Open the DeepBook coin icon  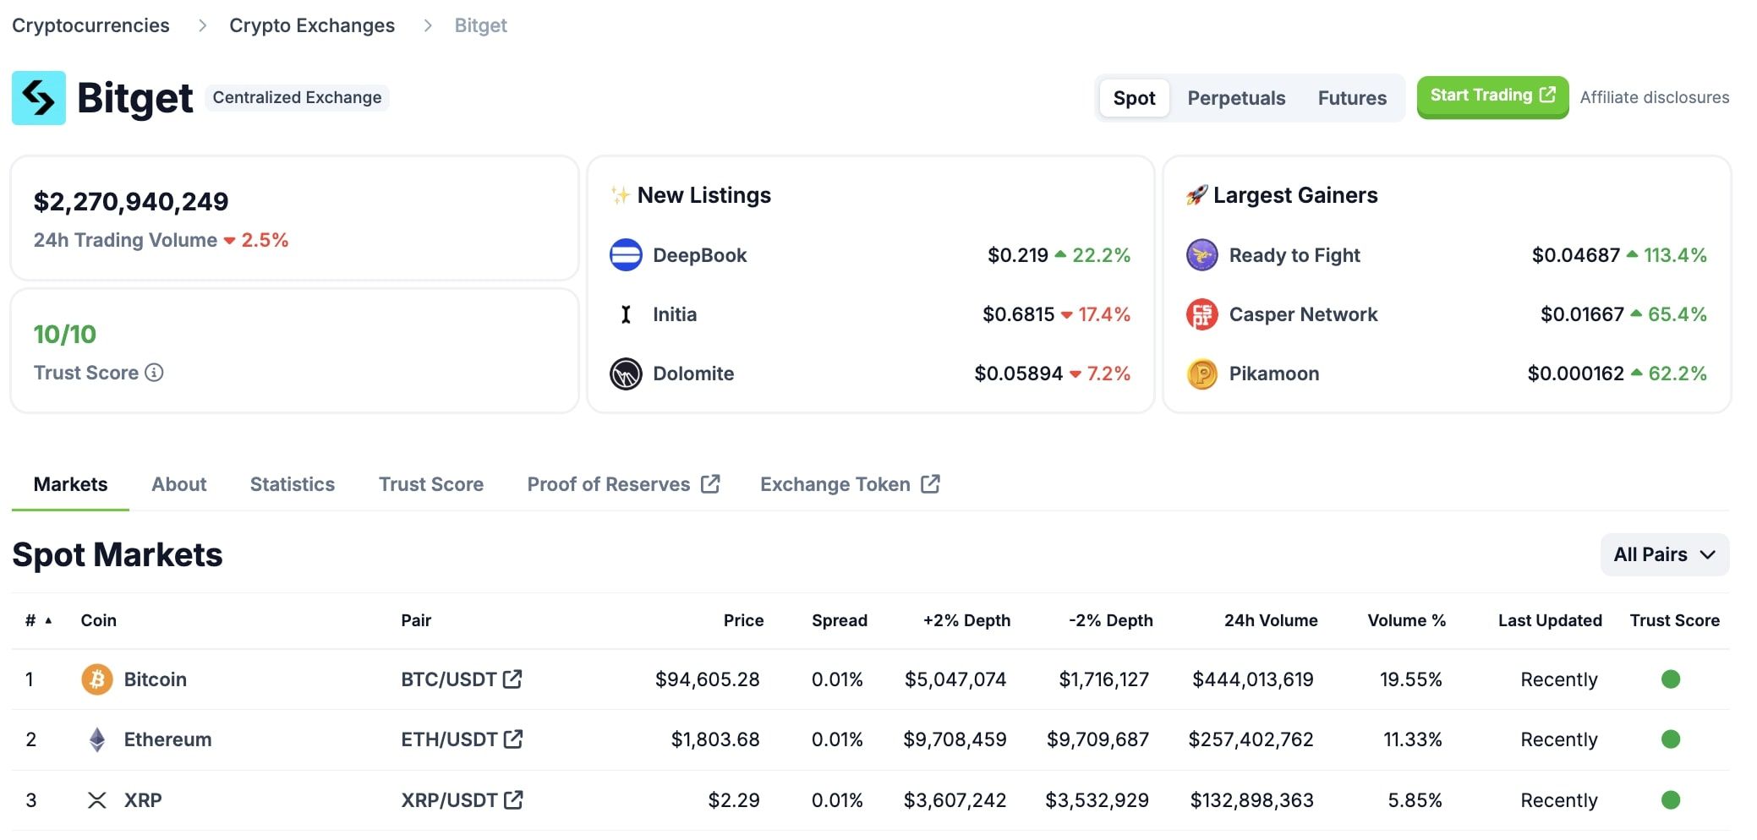626,255
